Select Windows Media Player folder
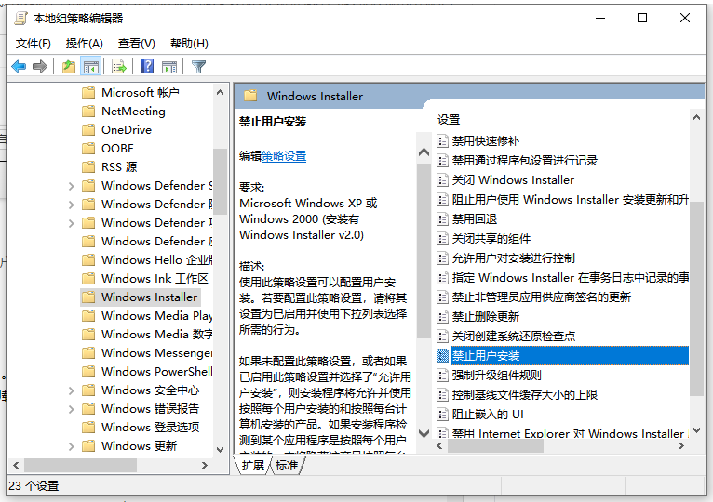Viewport: 713px width, 502px height. pos(157,316)
